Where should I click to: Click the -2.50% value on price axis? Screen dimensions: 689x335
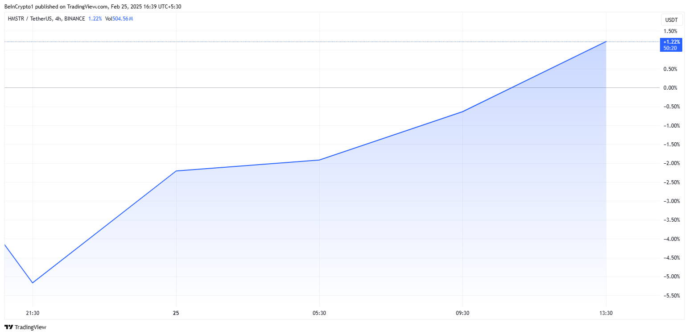671,182
